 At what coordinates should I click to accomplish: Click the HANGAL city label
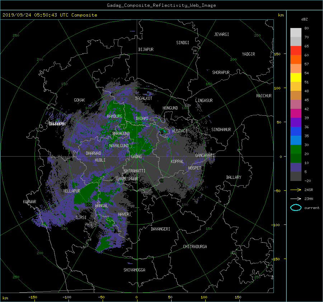point(101,206)
